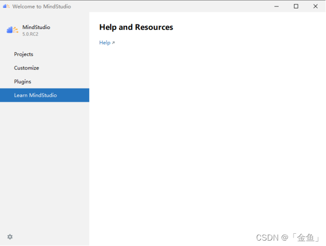The height and width of the screenshot is (246, 326).
Task: Open the settings gear icon
Action: pos(10,237)
